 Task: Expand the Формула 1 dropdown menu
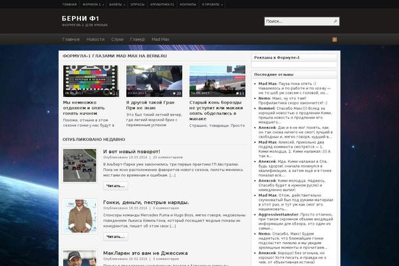[x=92, y=4]
